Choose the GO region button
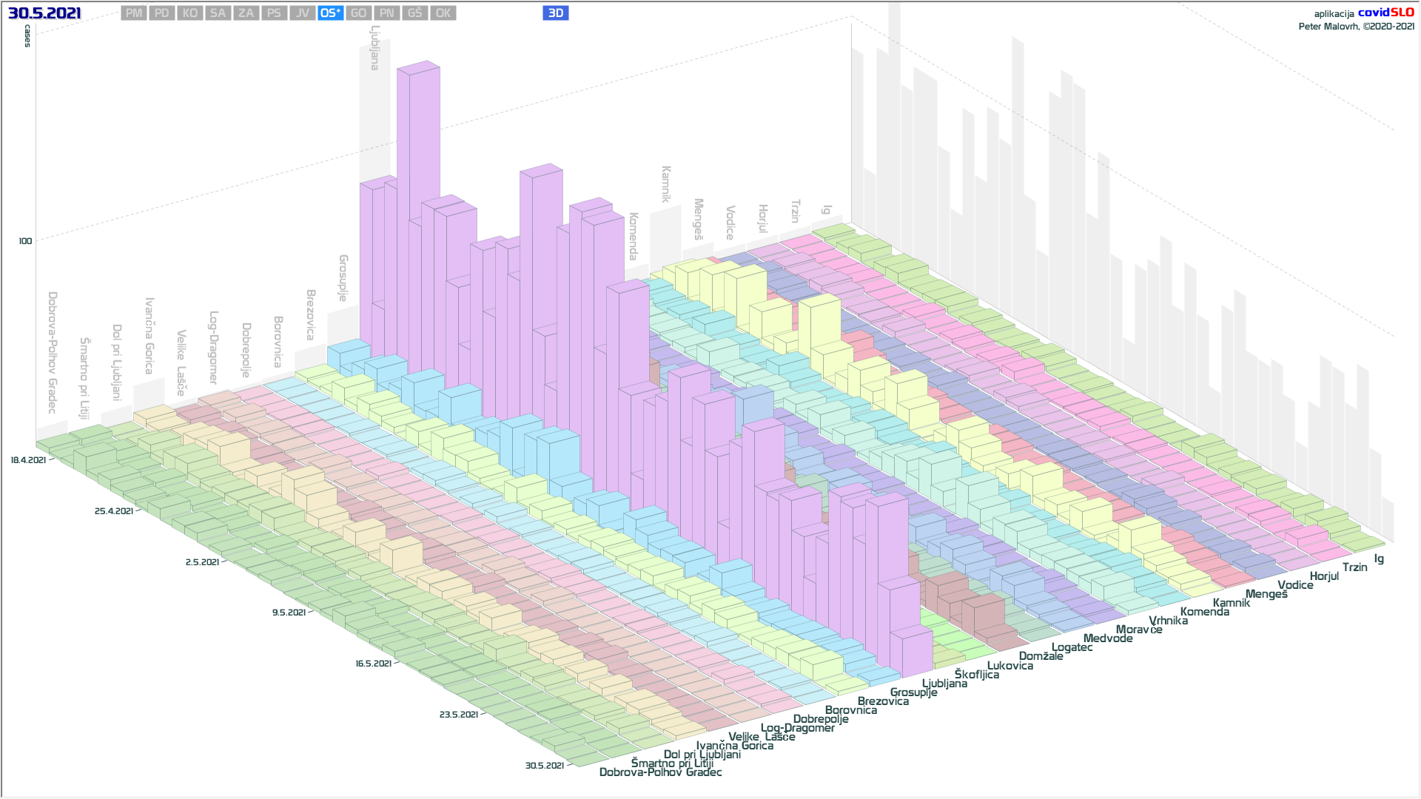 358,13
